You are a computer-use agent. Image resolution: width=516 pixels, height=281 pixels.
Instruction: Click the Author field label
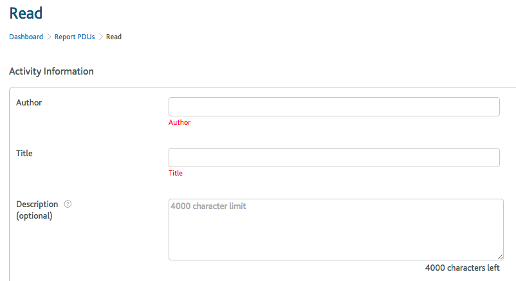[29, 103]
